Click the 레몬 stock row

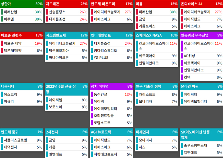[67, 147]
